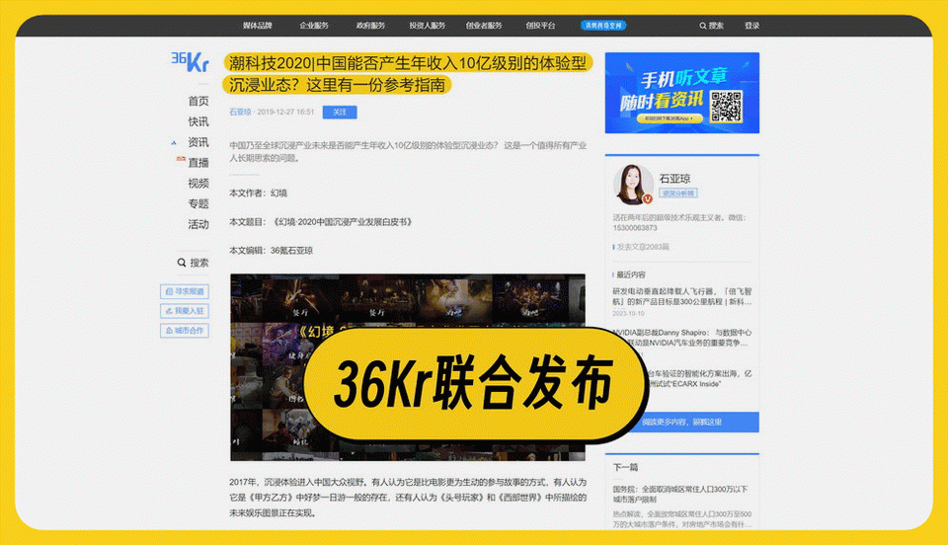Click the 本文题目 white paper title line
Screen dimensions: 948x545
point(321,222)
